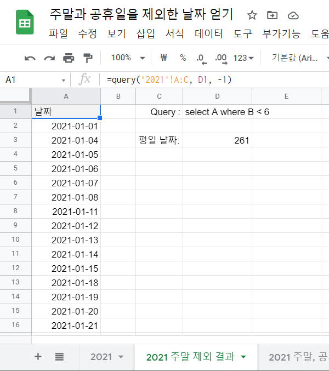Undo the last action
Viewport: 329px width, 371px height.
pos(30,58)
